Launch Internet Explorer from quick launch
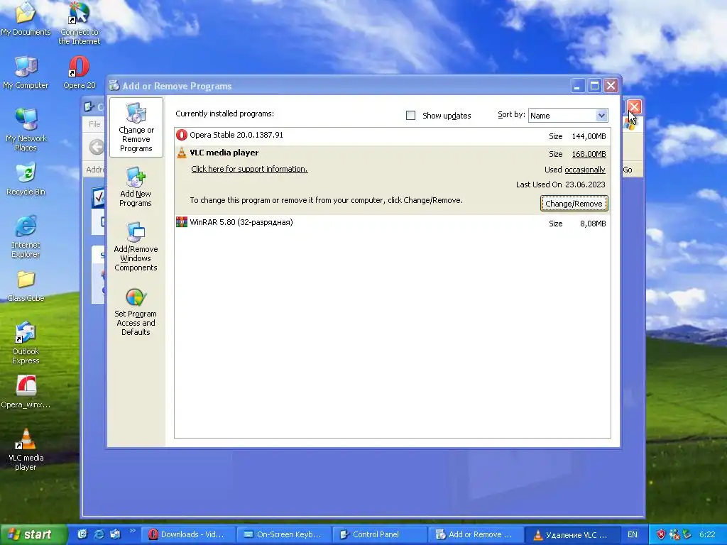The image size is (727, 545). 99,534
